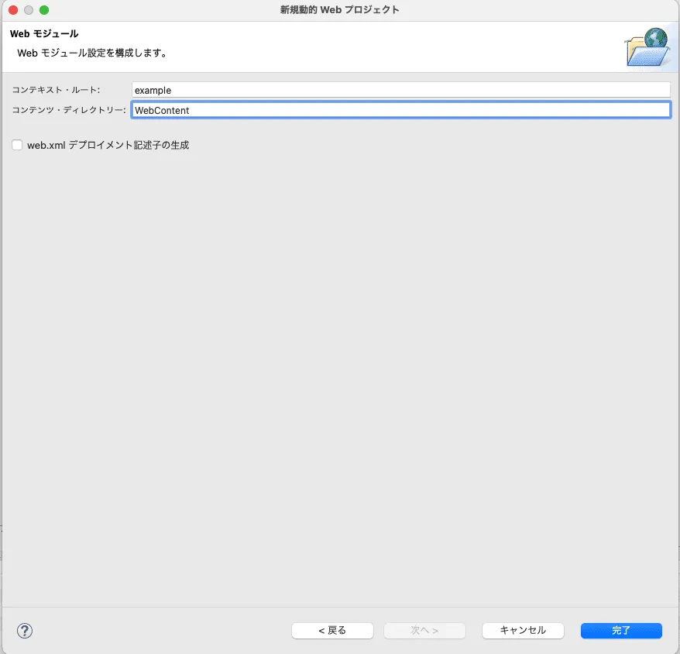Click the コンテキスト・ルート: label
The height and width of the screenshot is (654, 680).
[56, 90]
